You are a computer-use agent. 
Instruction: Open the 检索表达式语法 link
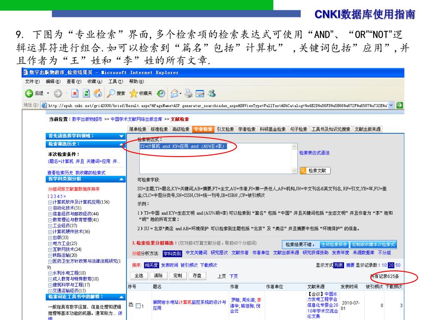315,153
